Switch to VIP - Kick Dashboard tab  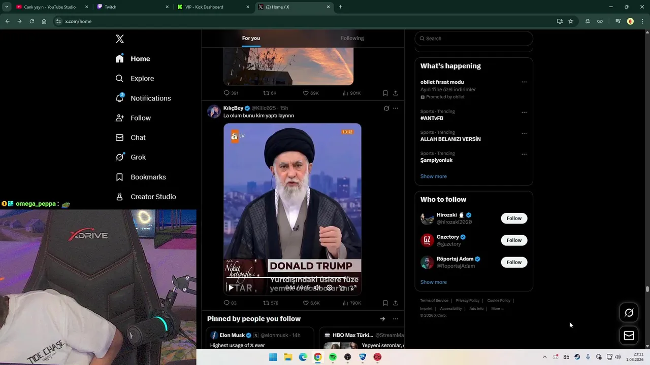coord(213,7)
